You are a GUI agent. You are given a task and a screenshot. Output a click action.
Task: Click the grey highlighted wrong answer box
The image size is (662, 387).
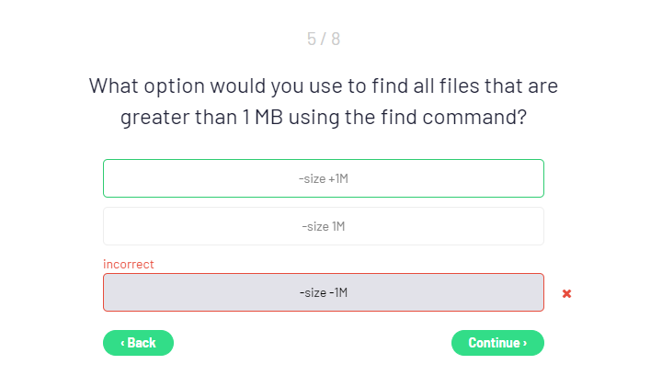(x=323, y=292)
